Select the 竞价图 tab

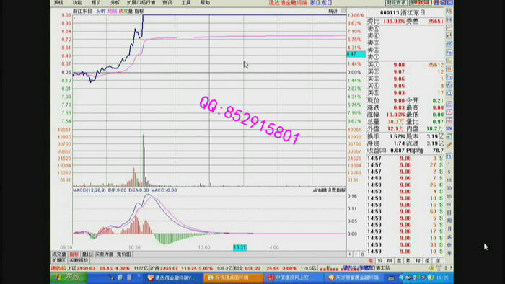click(x=124, y=254)
